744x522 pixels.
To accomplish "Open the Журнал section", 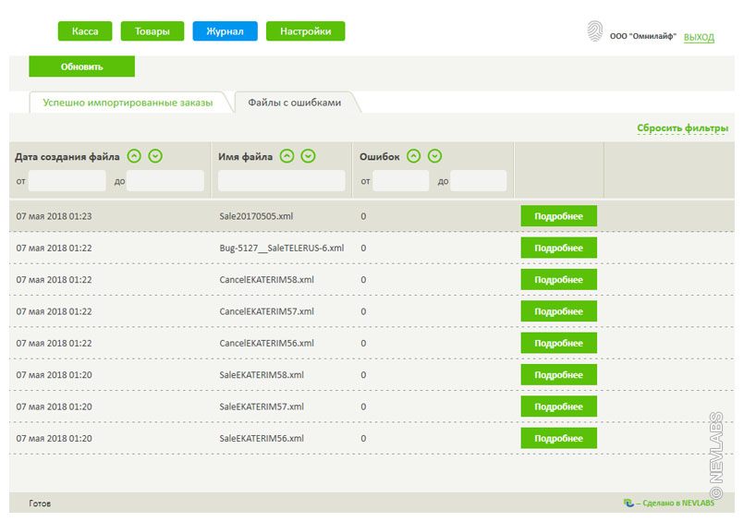I will tap(225, 31).
